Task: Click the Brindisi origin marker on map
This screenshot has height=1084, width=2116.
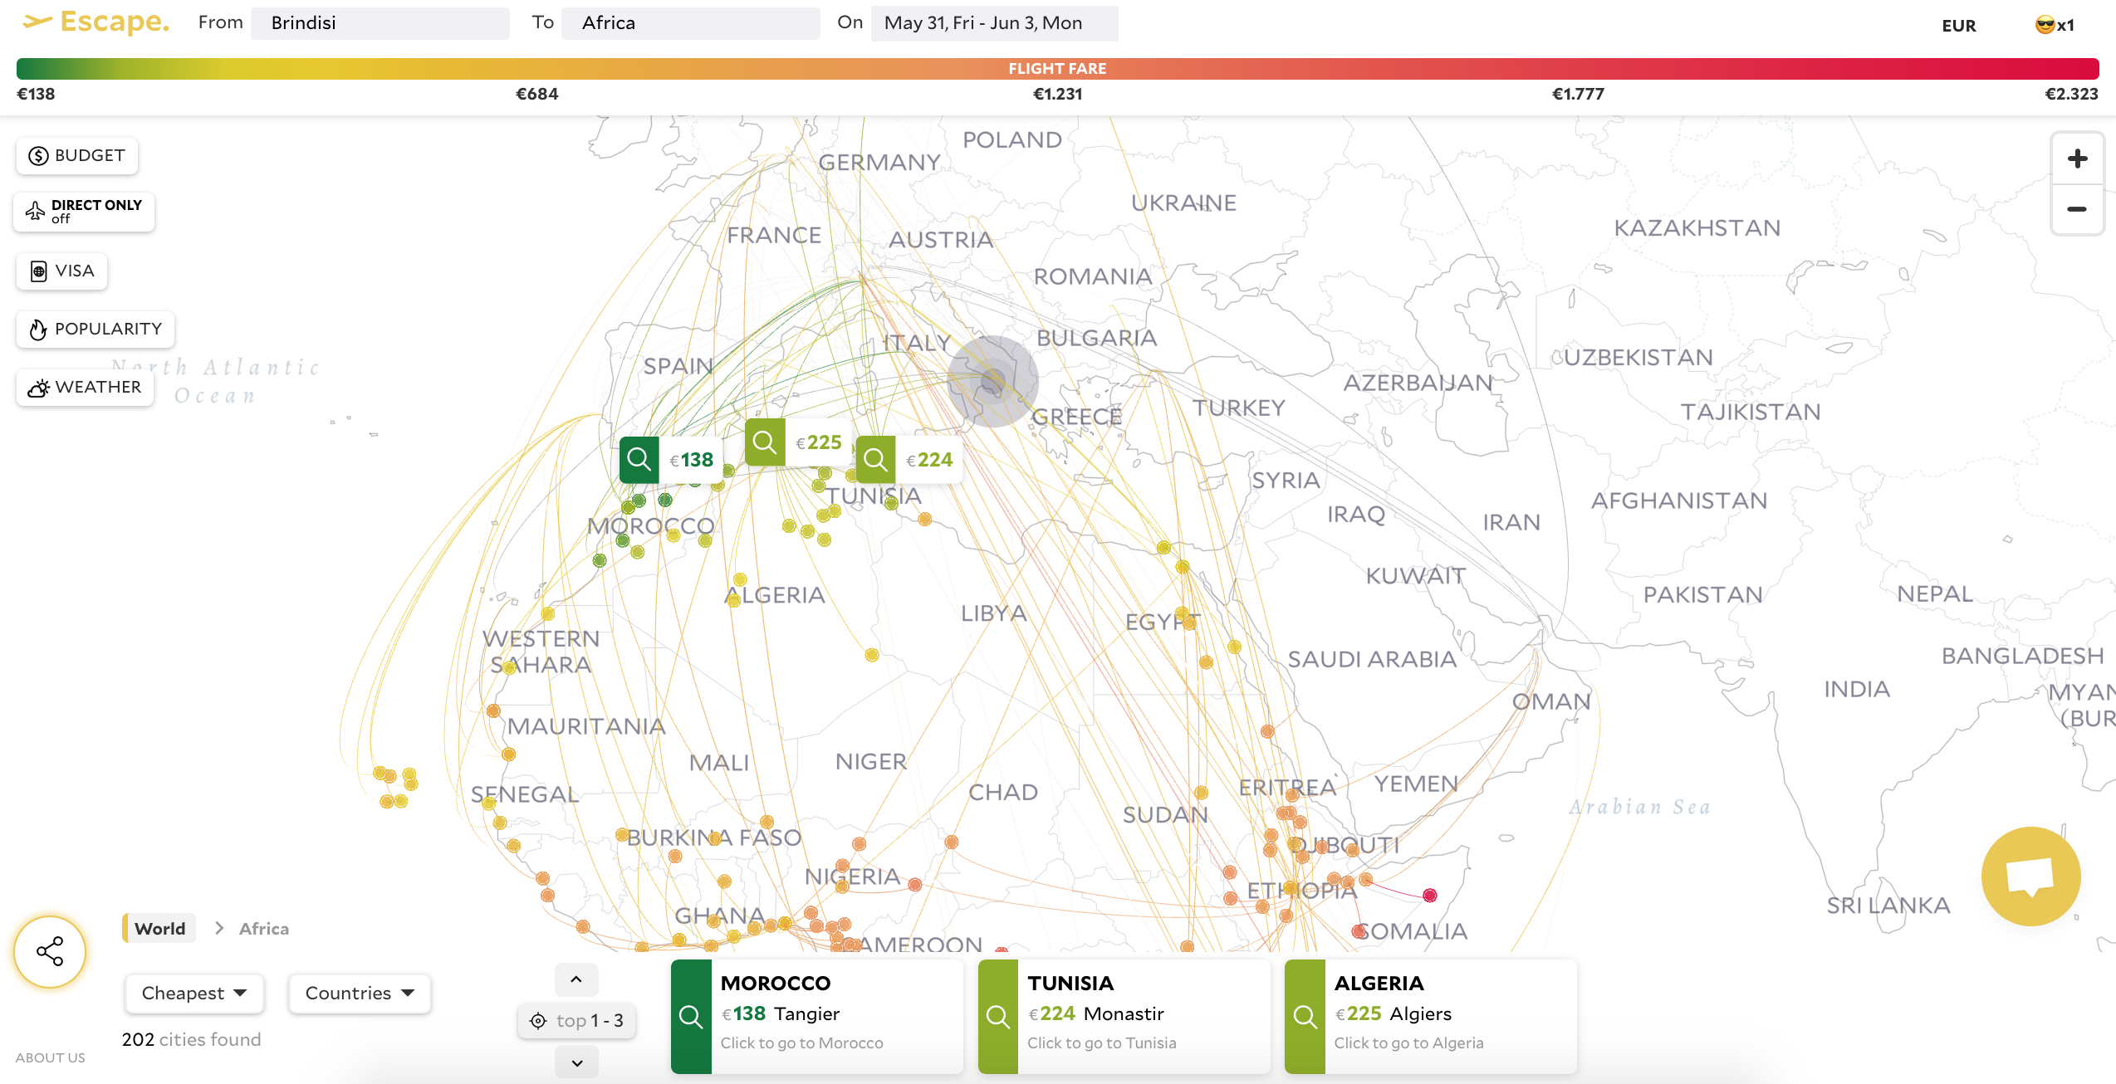Action: [992, 381]
